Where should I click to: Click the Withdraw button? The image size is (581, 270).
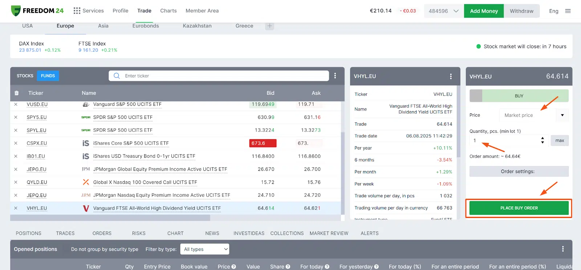click(521, 11)
